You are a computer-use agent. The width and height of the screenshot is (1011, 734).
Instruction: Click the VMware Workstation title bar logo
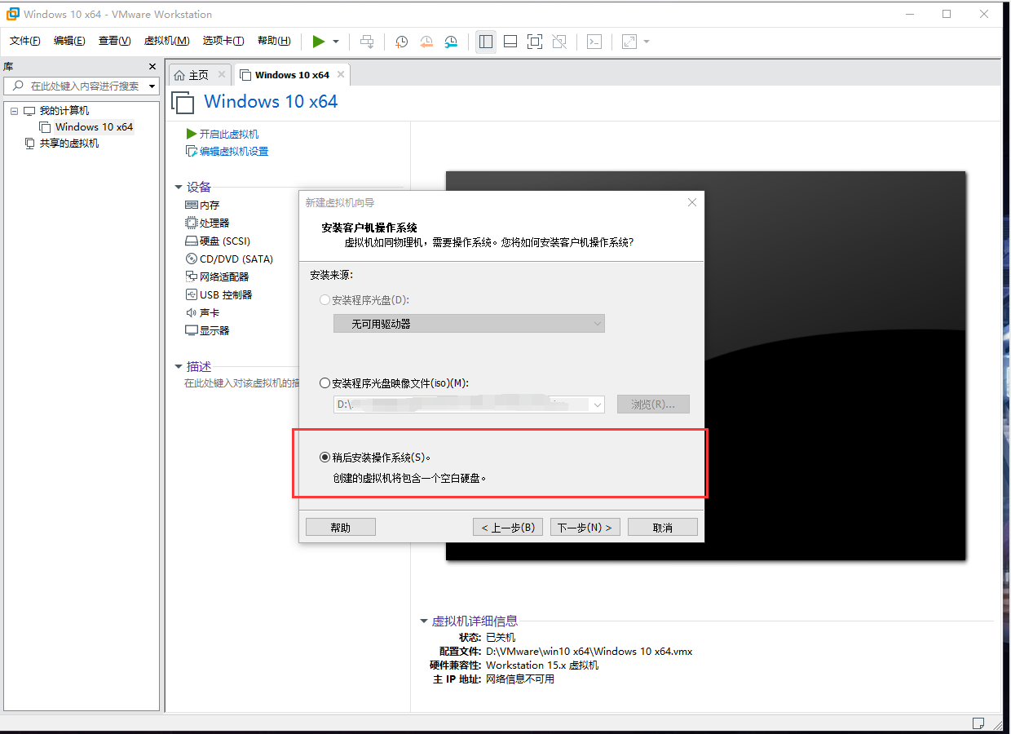coord(11,14)
